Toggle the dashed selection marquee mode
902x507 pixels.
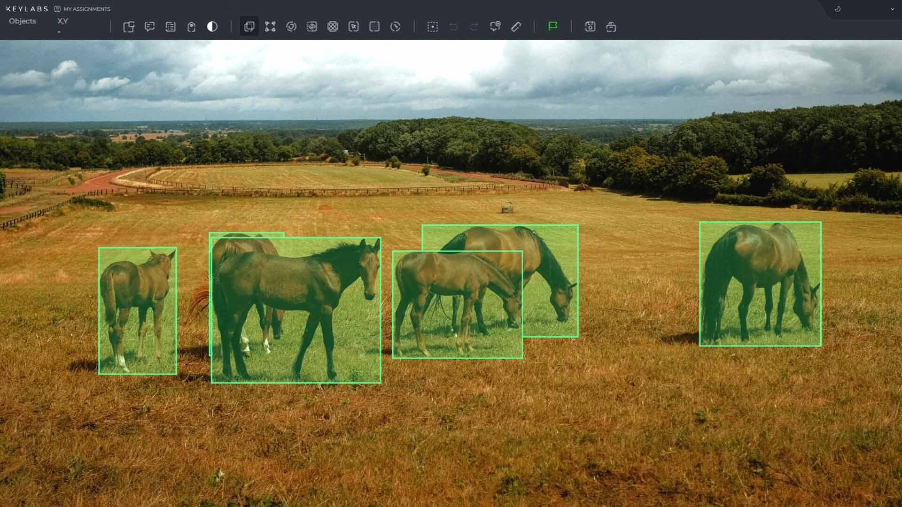tap(433, 27)
